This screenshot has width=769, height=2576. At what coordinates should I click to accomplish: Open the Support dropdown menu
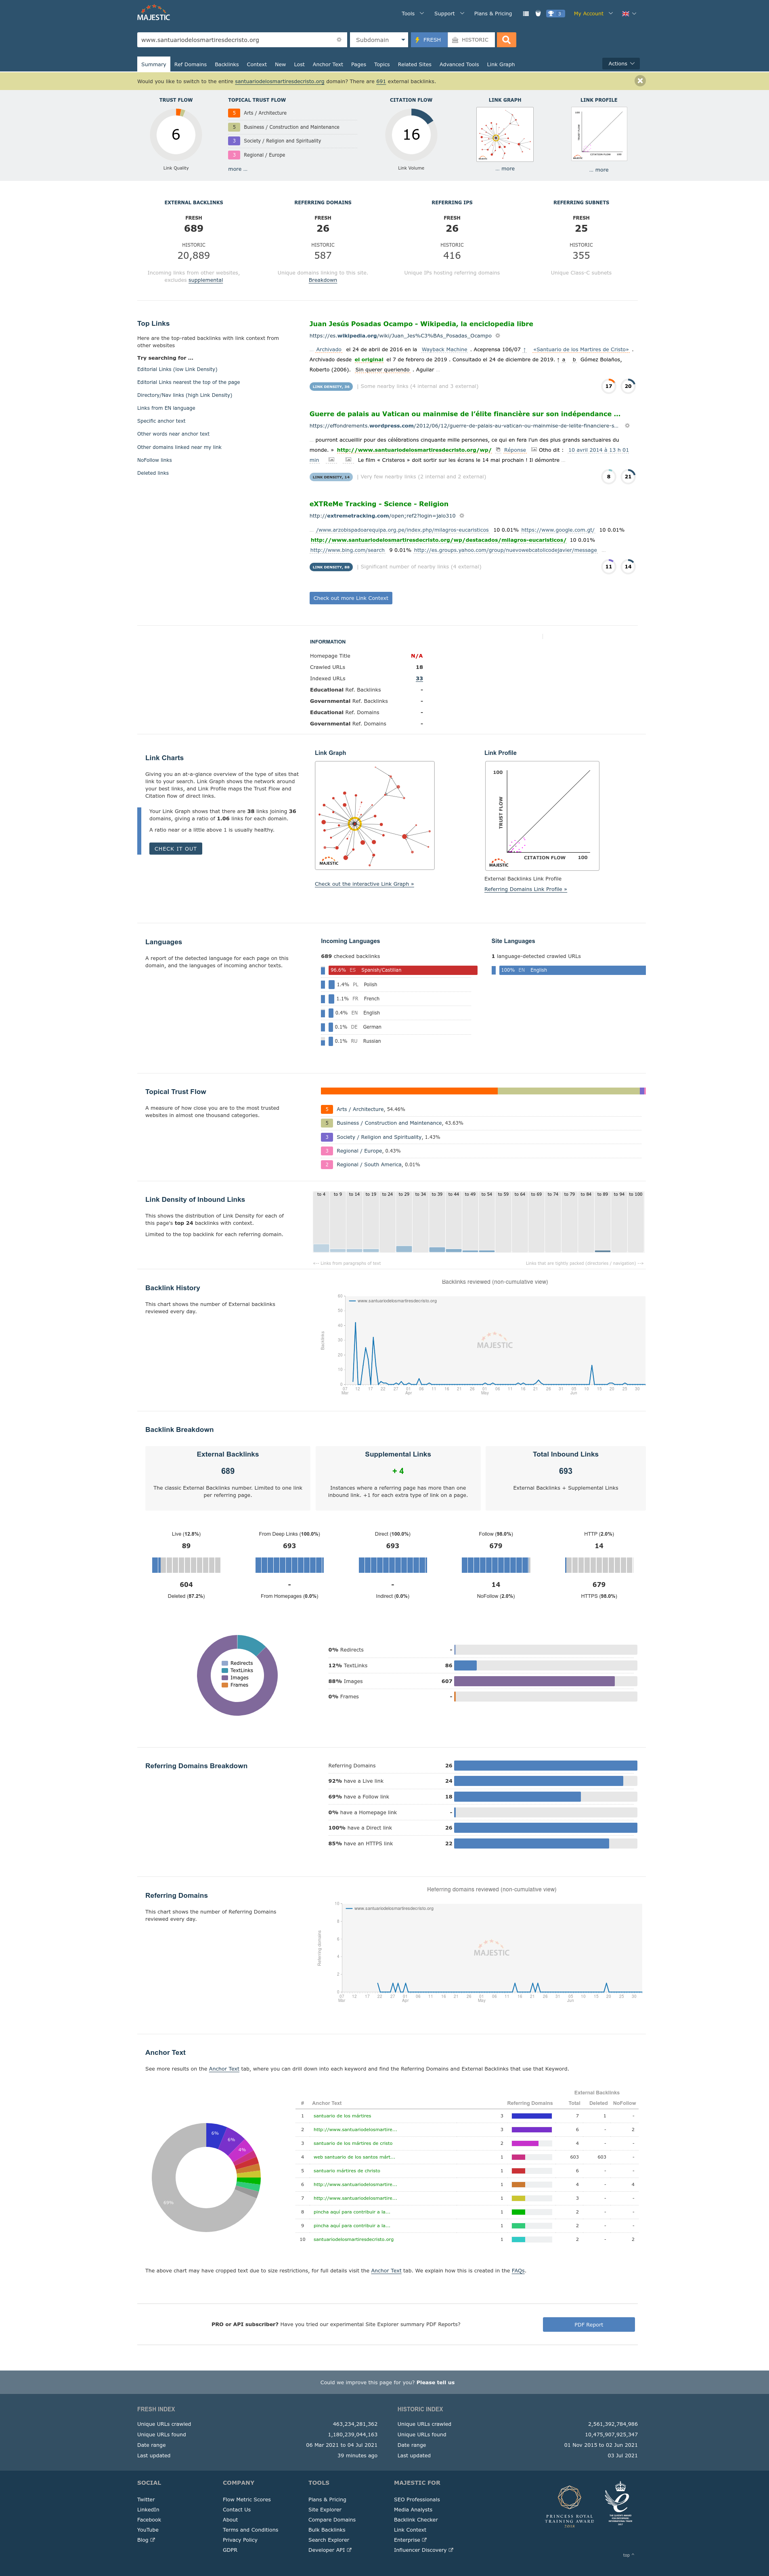pos(449,14)
